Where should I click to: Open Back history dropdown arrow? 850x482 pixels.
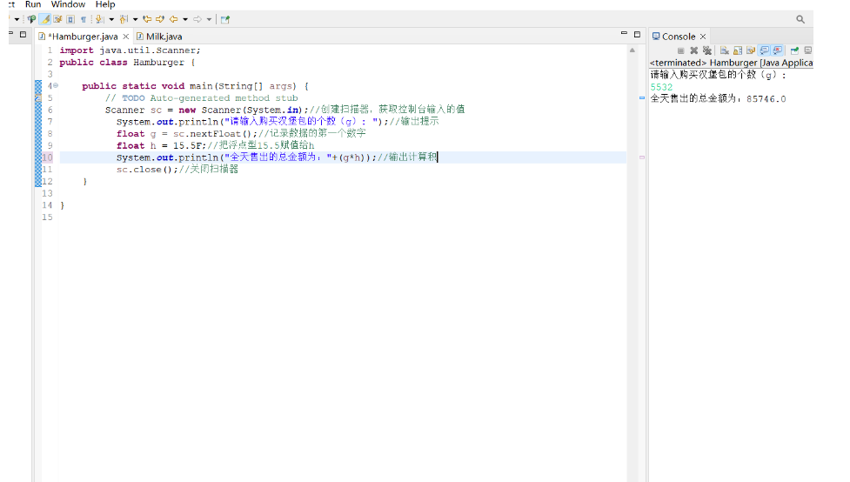tap(185, 19)
